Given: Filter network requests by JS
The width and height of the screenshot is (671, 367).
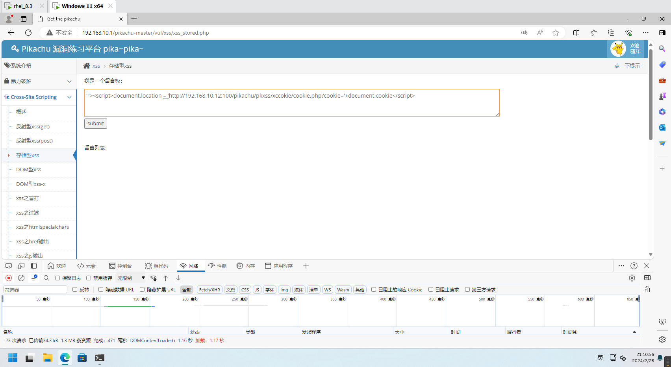Looking at the screenshot, I should pyautogui.click(x=257, y=290).
